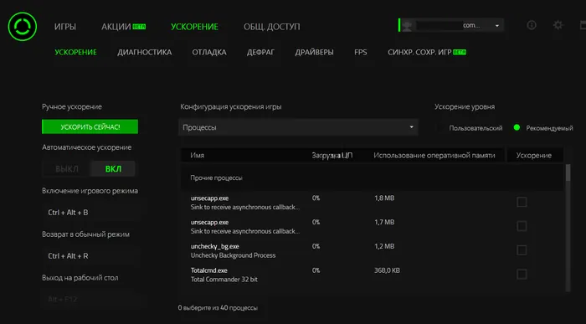Click the Razer Cortex logo icon
The width and height of the screenshot is (586, 324).
click(23, 26)
